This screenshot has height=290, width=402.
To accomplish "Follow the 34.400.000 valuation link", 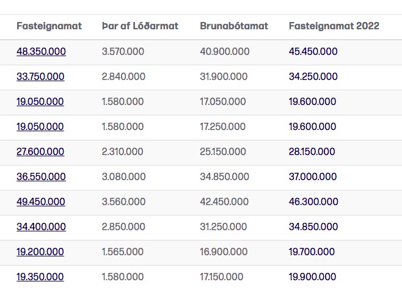I will click(x=41, y=227).
